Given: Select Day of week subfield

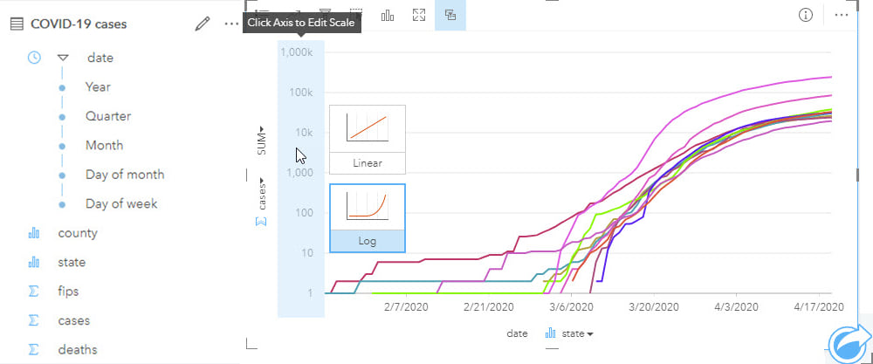Looking at the screenshot, I should 121,203.
